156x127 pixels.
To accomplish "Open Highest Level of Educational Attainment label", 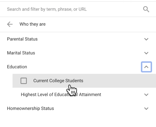I will [x=61, y=95].
